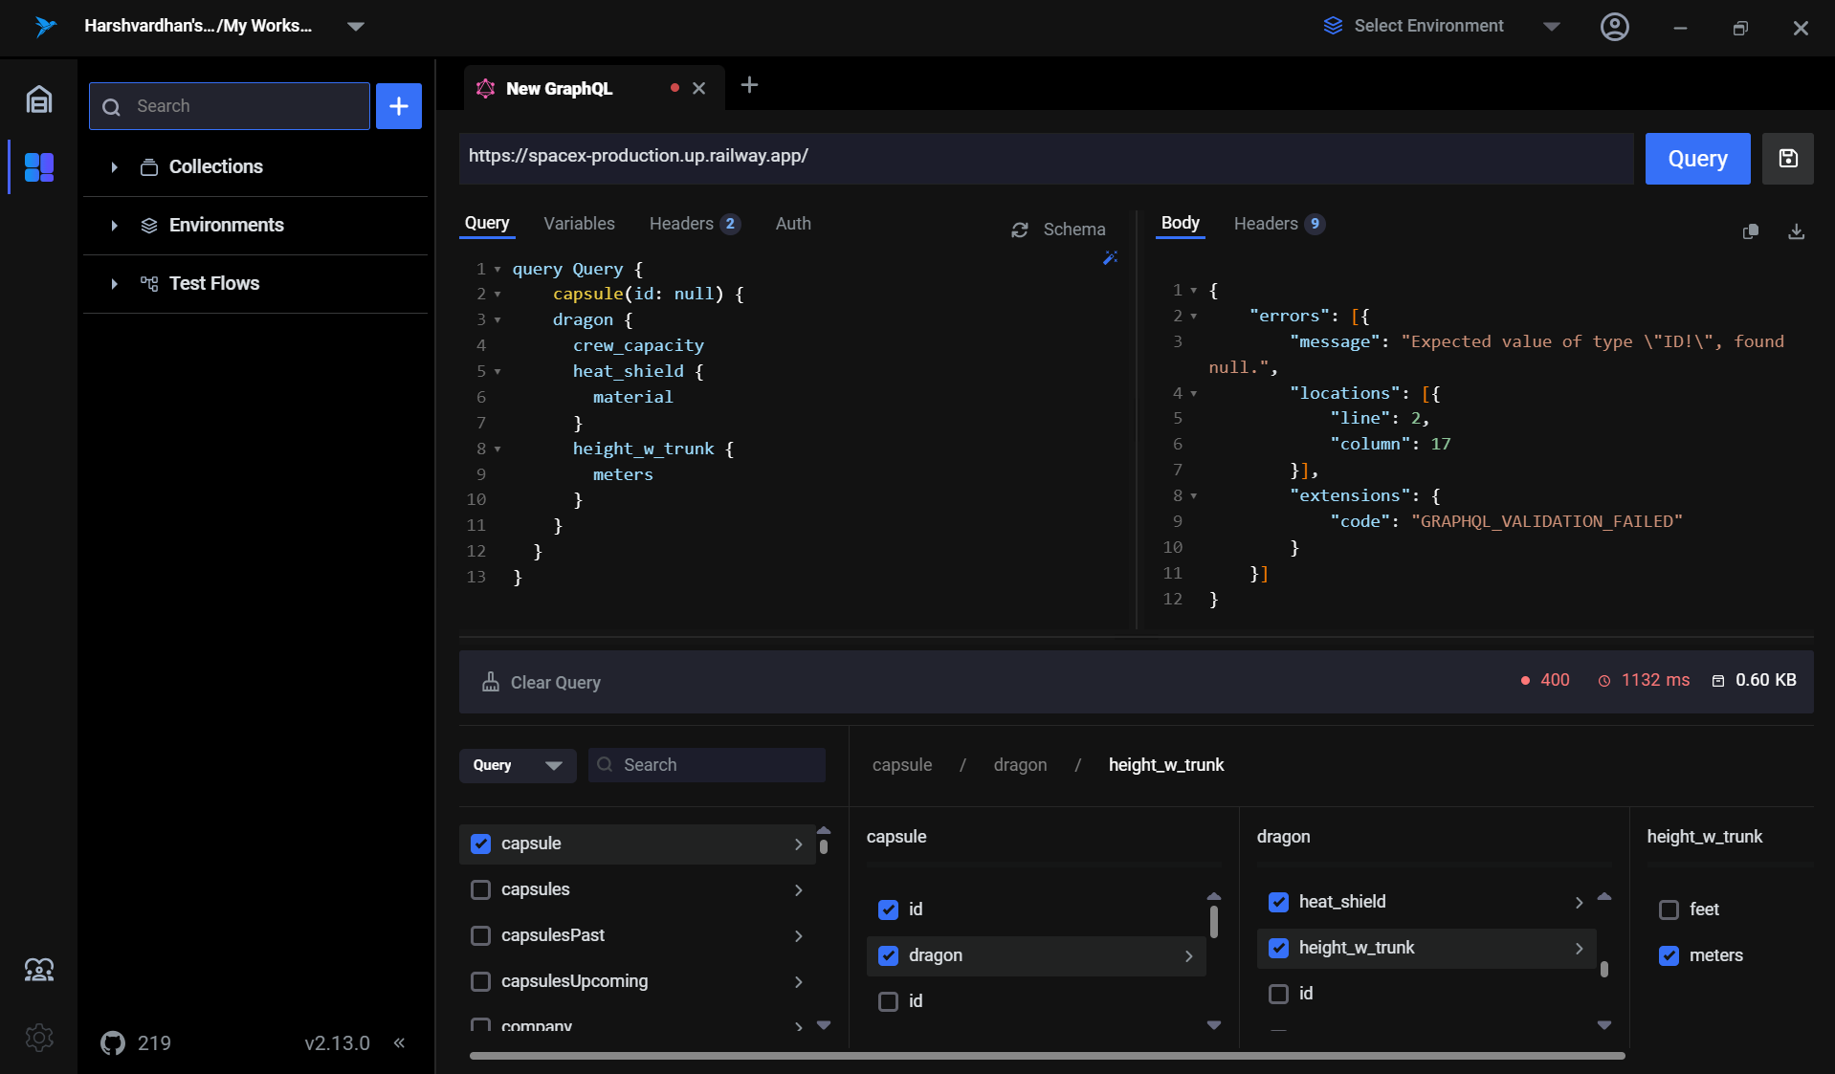Screen dimensions: 1835x1074
Task: Uncheck the height_w_trunk checkbox
Action: click(x=1279, y=949)
